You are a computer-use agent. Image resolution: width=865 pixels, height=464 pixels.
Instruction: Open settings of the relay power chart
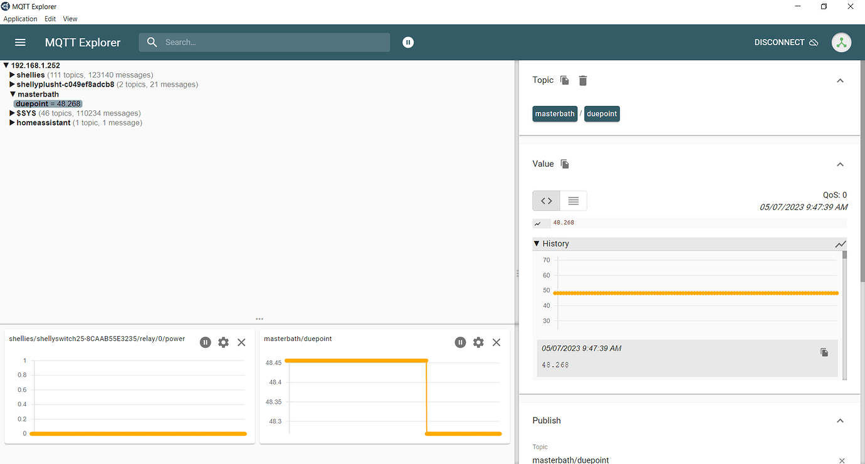[223, 342]
